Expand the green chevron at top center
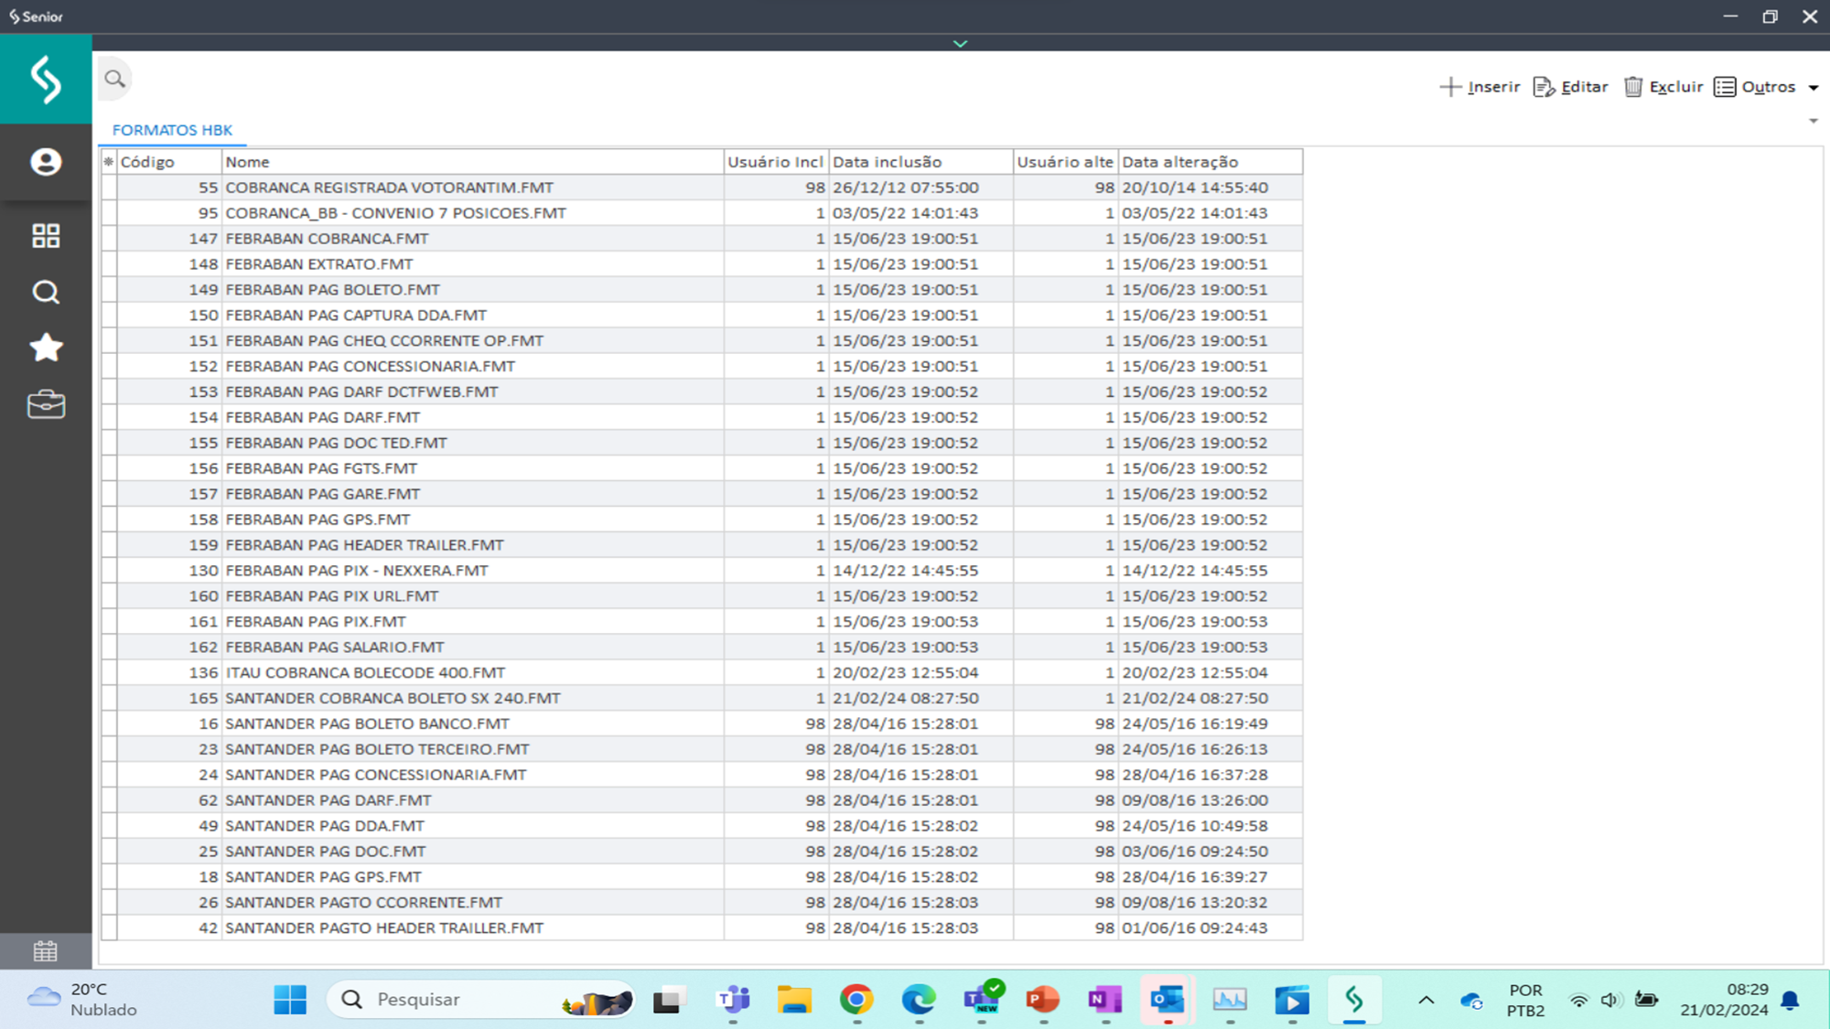1830x1029 pixels. pos(960,43)
